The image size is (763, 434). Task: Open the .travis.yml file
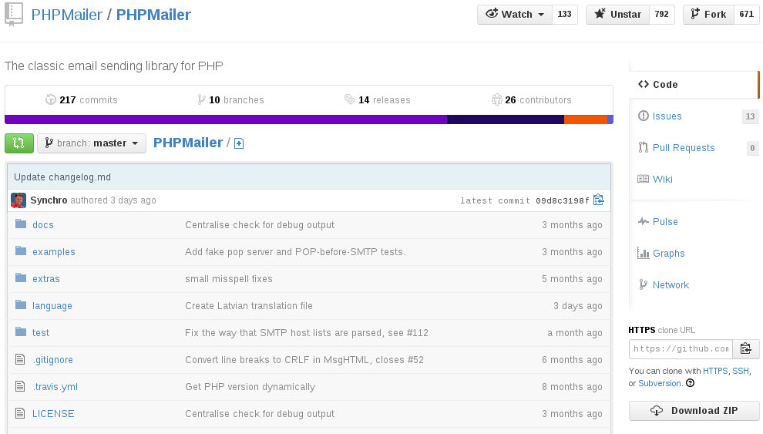coord(55,387)
